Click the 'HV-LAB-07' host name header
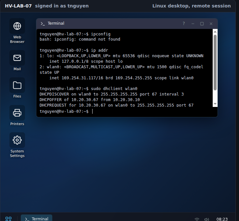This screenshot has width=239, height=221. (x=18, y=6)
